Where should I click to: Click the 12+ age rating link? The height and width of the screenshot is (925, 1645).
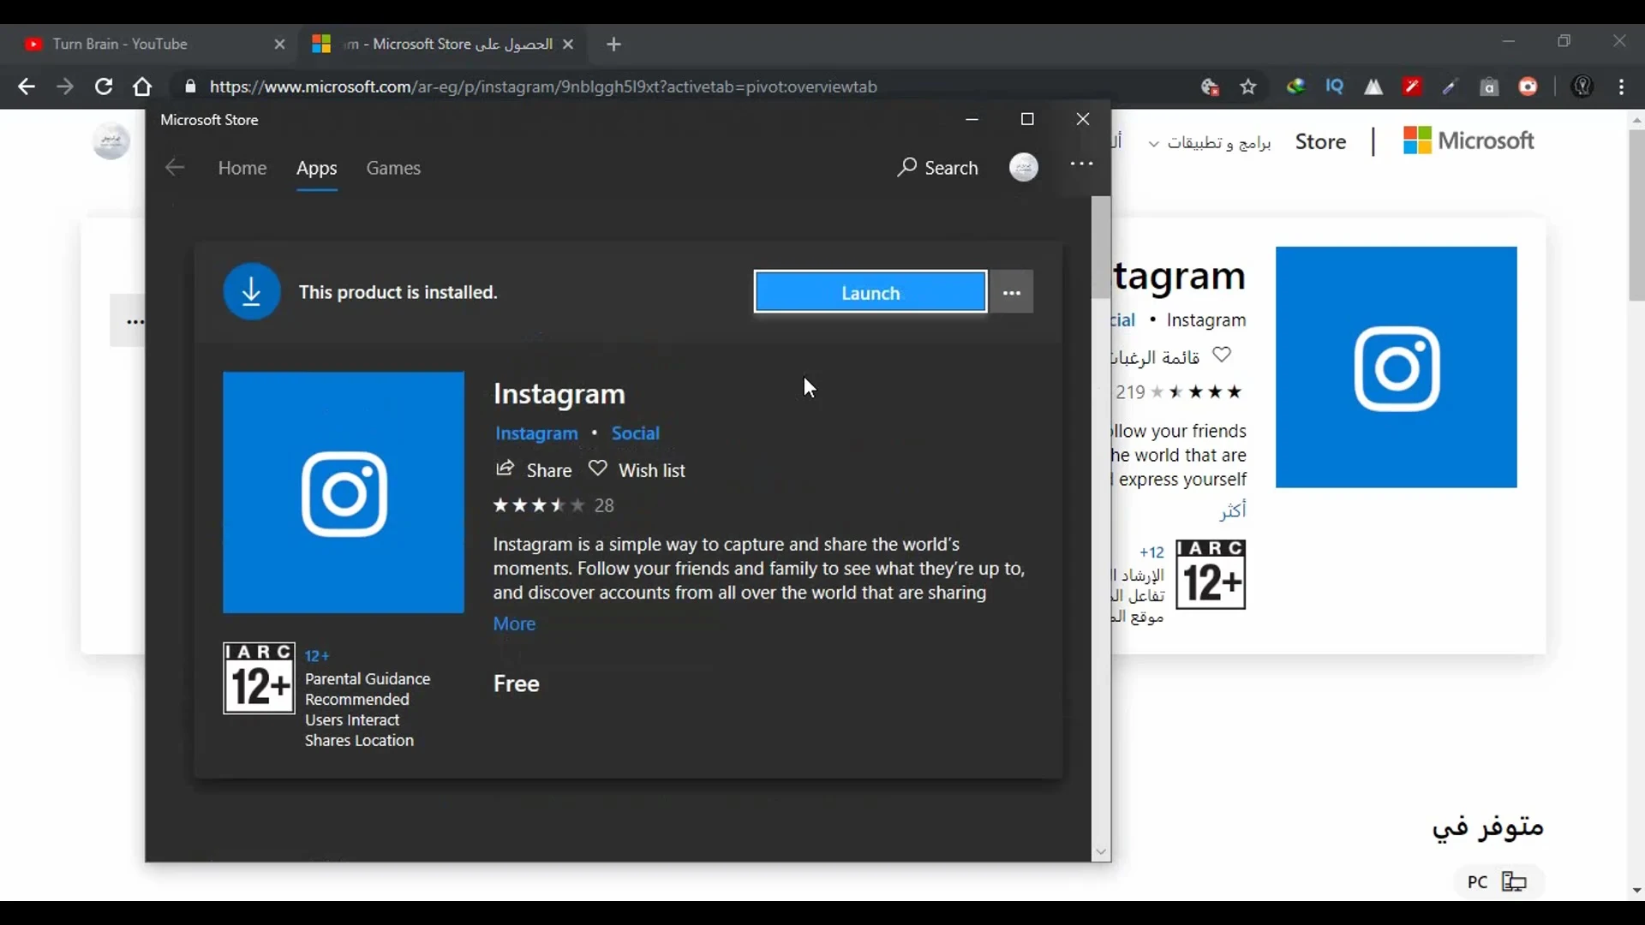coord(317,656)
